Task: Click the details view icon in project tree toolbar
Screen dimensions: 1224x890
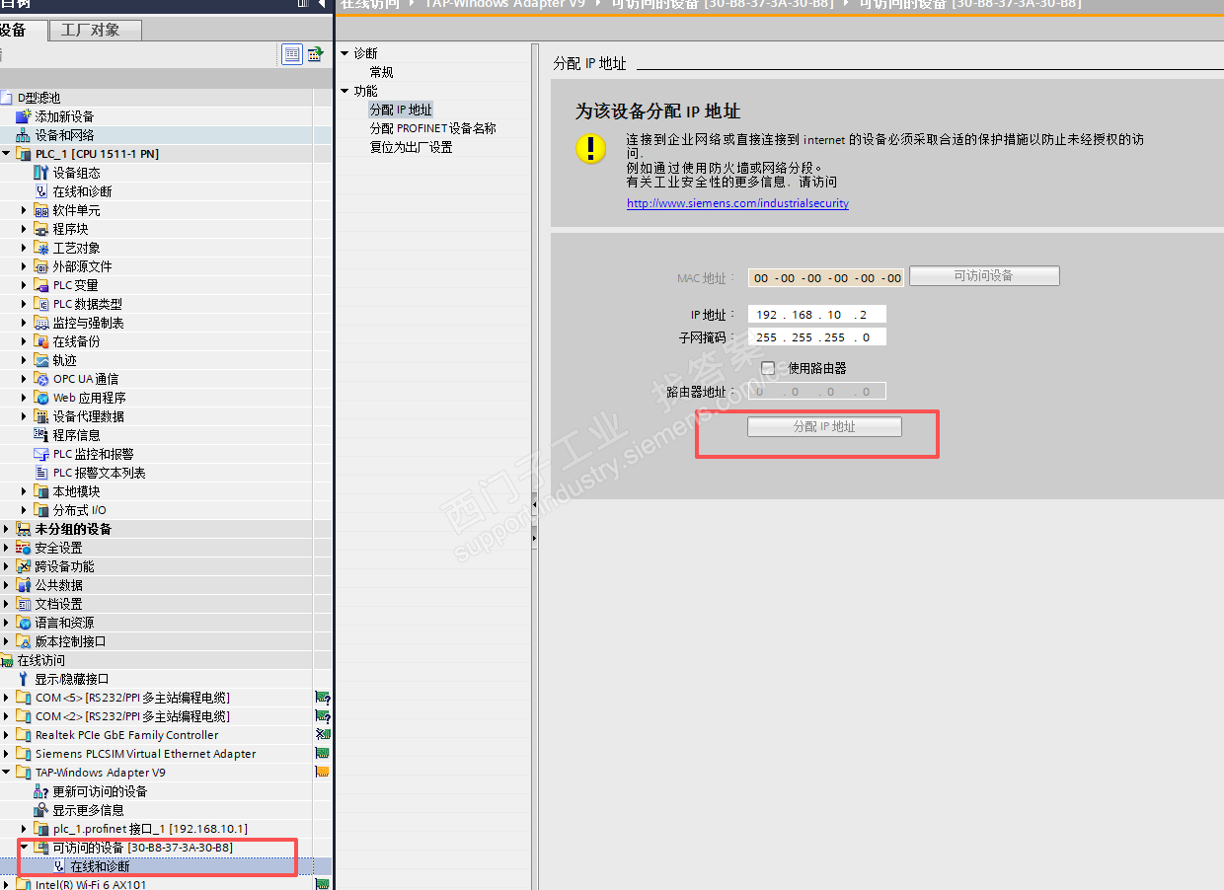Action: 291,54
